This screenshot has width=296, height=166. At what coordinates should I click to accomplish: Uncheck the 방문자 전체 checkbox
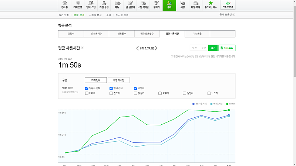click(87, 88)
